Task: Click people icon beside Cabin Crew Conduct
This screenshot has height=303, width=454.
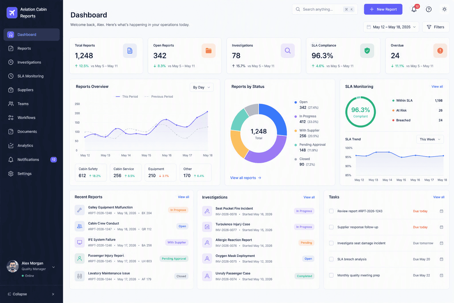Action: (x=80, y=226)
